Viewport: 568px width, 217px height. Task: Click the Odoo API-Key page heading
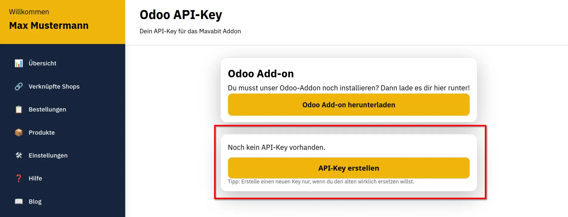click(181, 14)
